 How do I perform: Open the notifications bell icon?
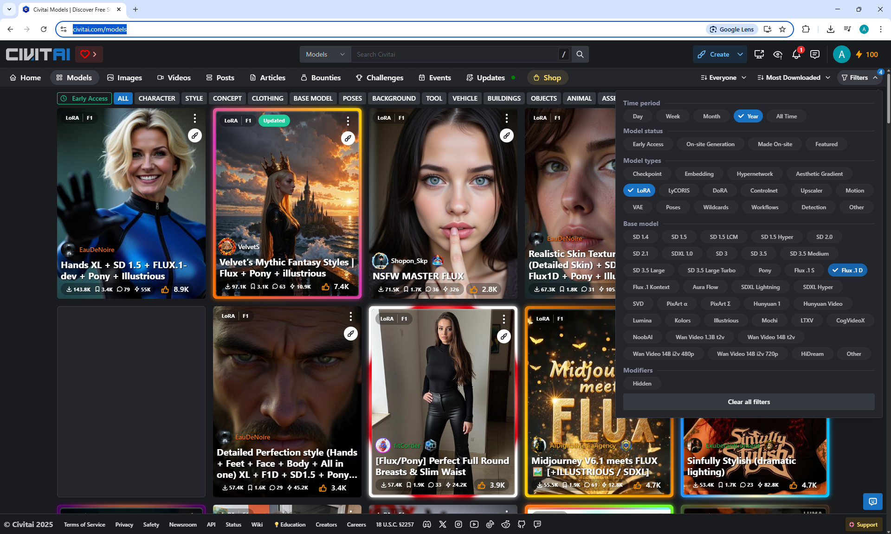(x=796, y=55)
